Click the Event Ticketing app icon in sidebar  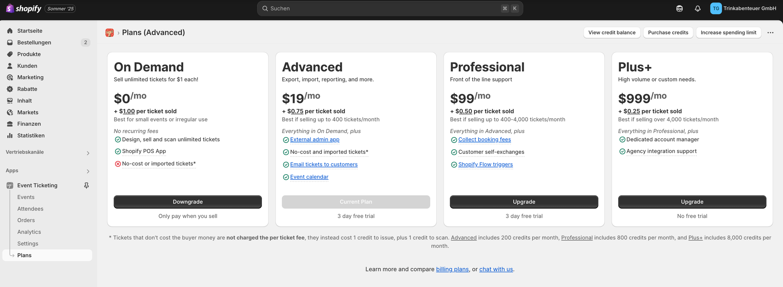(x=10, y=185)
